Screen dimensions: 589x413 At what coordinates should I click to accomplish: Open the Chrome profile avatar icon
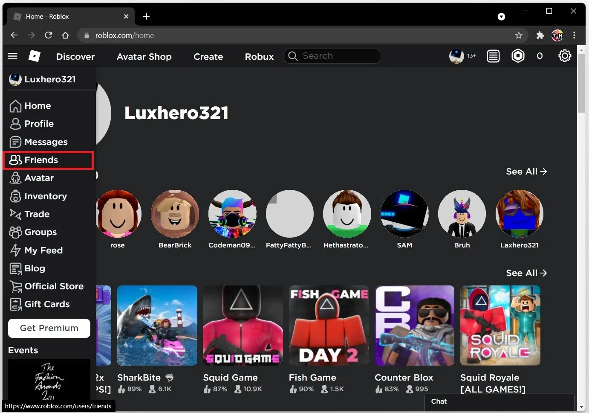(557, 35)
